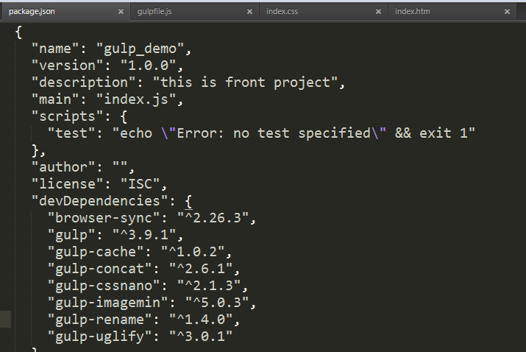The height and width of the screenshot is (352, 526).
Task: Place cursor in gulp_demo name value
Action: [x=140, y=49]
